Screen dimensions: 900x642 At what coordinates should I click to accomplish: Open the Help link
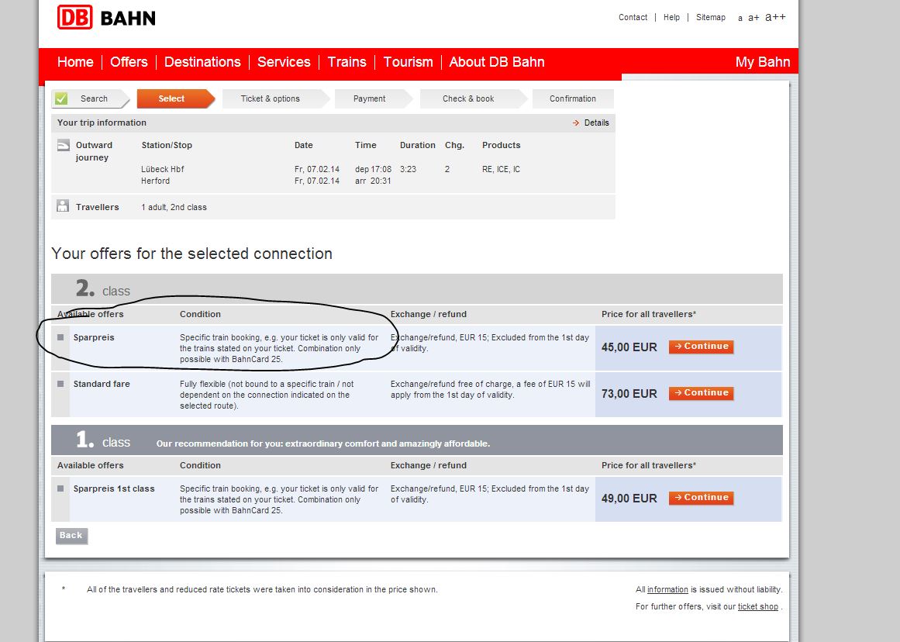(x=671, y=18)
